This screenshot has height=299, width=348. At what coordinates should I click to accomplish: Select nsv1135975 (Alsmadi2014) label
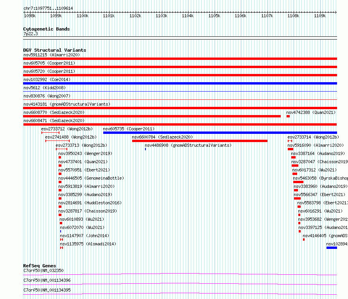(88, 244)
